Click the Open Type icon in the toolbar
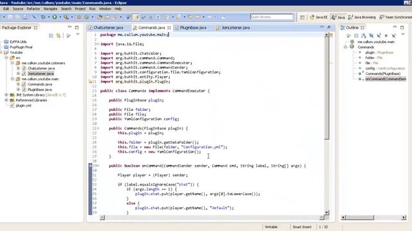This screenshot has height=231, width=412. click(100, 17)
